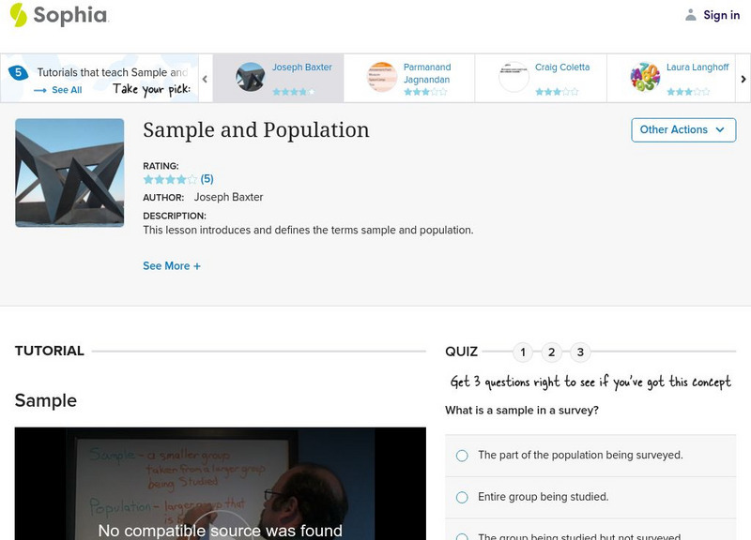Click the Sign in user icon
This screenshot has height=540, width=751.
pyautogui.click(x=691, y=15)
